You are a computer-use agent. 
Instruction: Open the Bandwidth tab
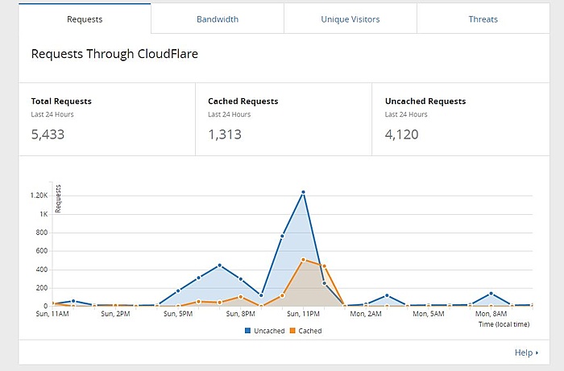coord(218,19)
